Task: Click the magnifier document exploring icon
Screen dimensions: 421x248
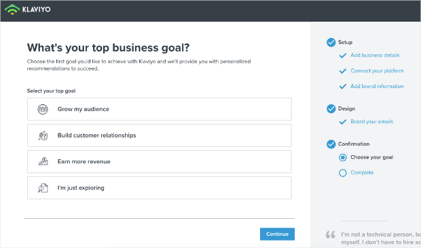Action: (x=43, y=188)
